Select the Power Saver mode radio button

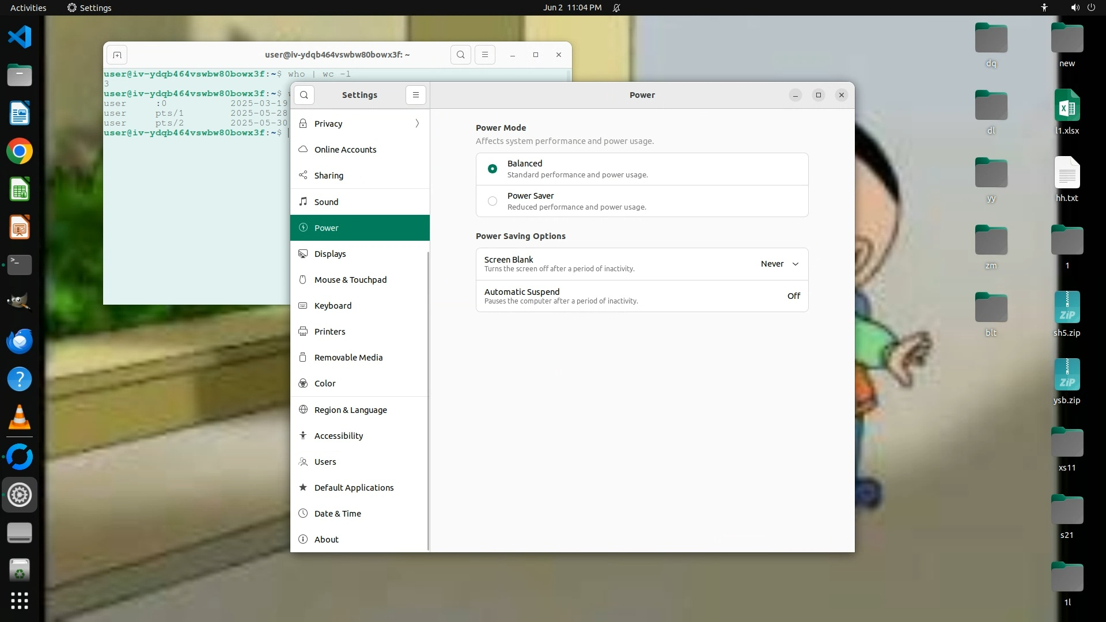coord(493,201)
